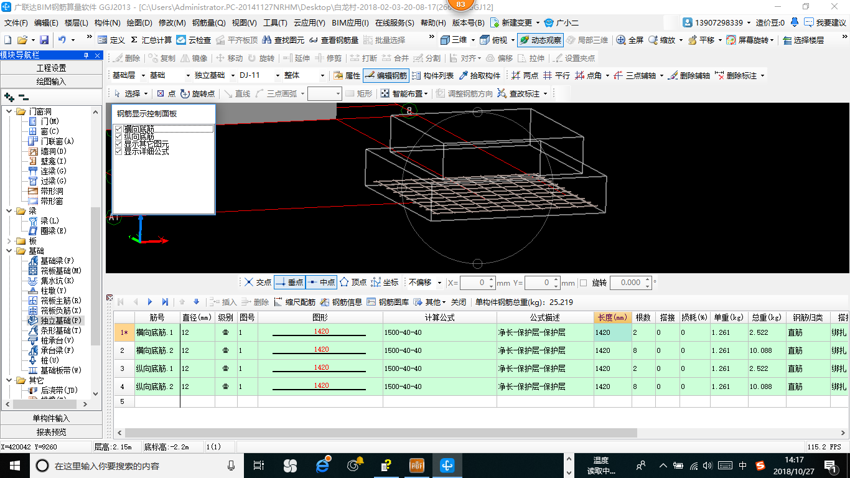
Task: Click 关闭 in rebar table toolbar
Action: [x=459, y=302]
